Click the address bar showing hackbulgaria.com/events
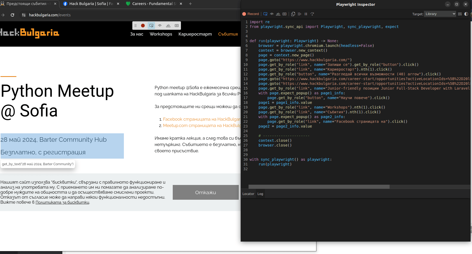This screenshot has width=472, height=254. pos(50,15)
